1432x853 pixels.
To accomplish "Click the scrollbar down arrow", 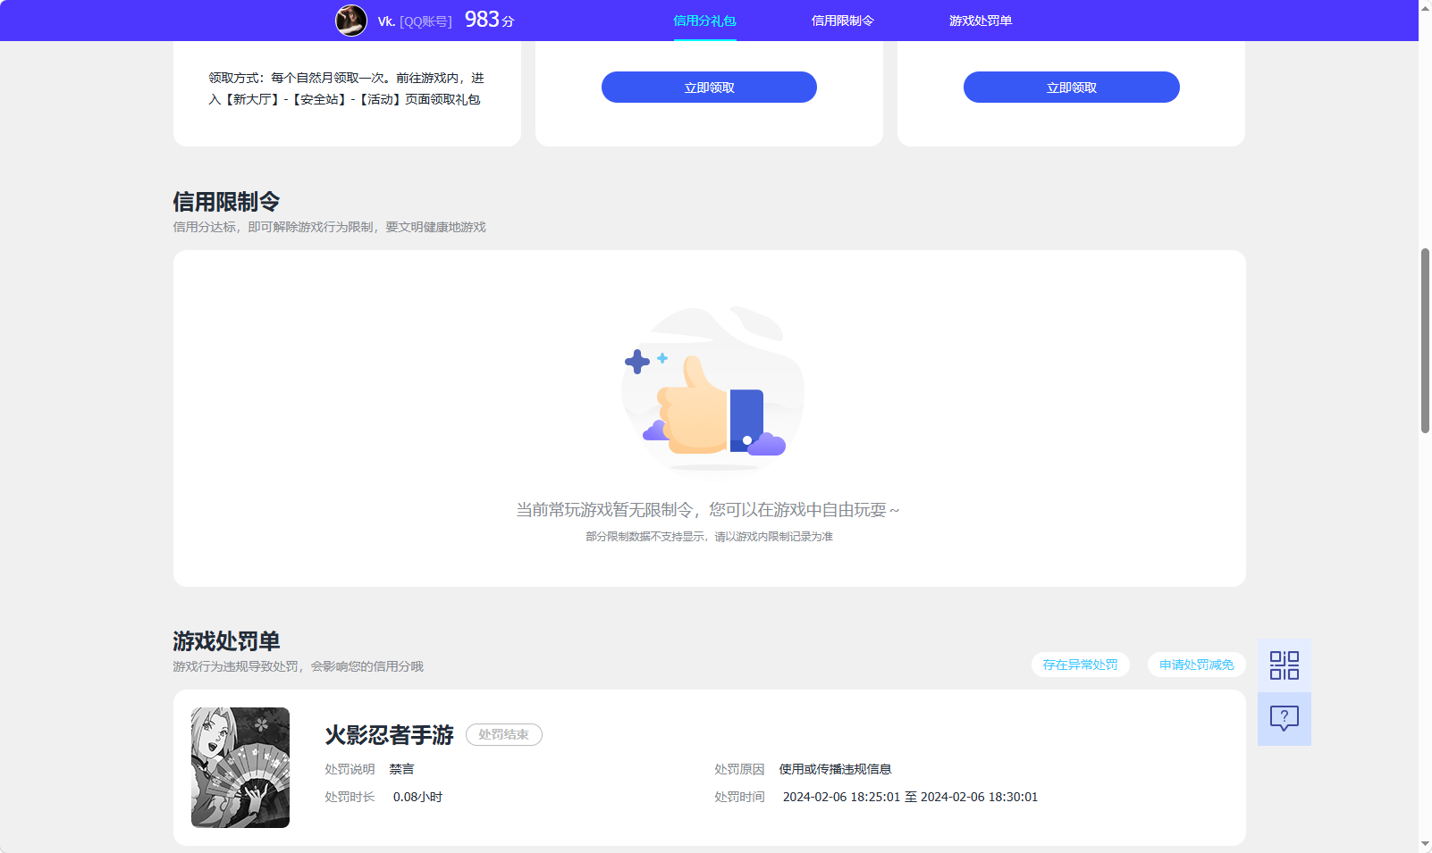I will (1425, 844).
